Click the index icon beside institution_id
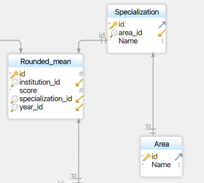This screenshot has height=183, width=204. tap(15, 82)
